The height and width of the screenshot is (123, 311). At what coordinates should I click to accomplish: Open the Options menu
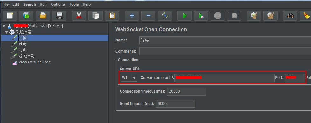58,4
